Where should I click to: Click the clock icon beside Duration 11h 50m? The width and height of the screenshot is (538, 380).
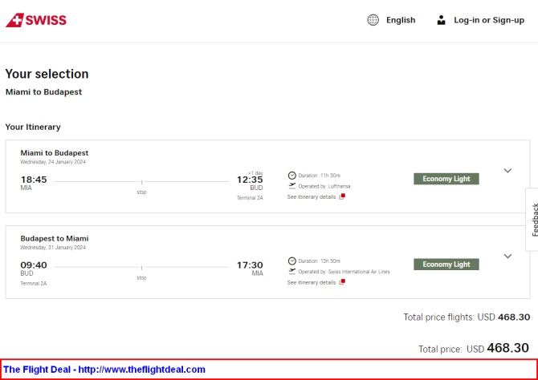tap(292, 176)
